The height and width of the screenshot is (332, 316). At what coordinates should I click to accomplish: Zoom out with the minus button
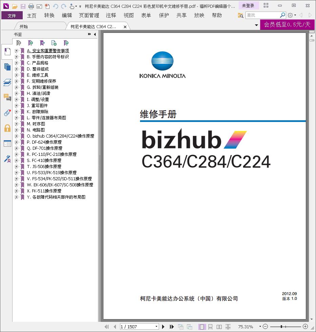tap(265, 327)
